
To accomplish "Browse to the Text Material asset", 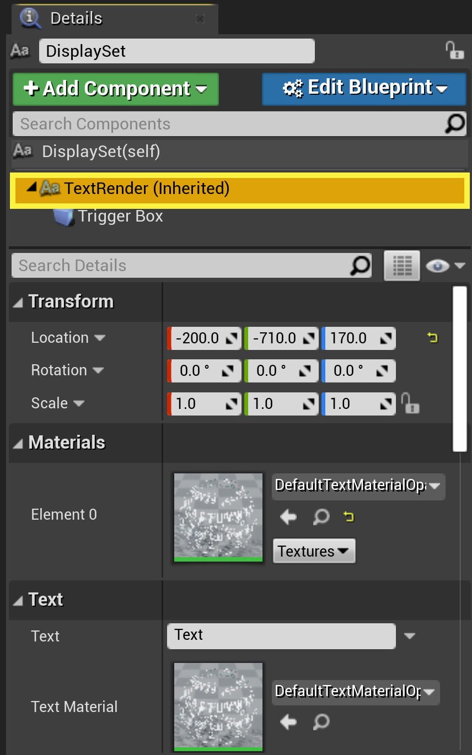I will 321,722.
